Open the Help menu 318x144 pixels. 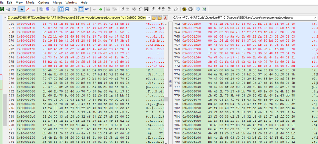click(84, 3)
